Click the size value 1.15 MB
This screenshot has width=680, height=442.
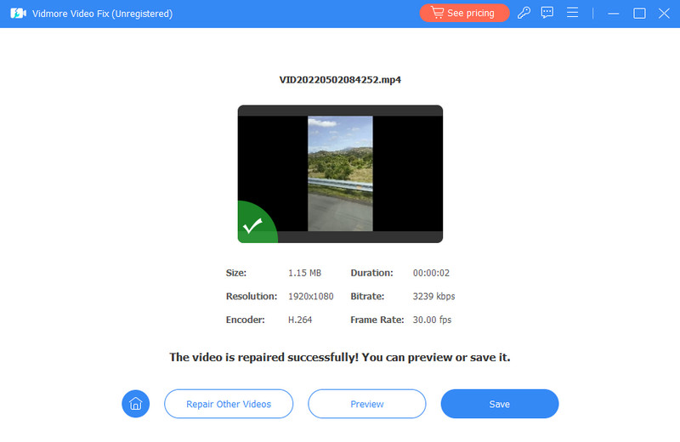[305, 273]
